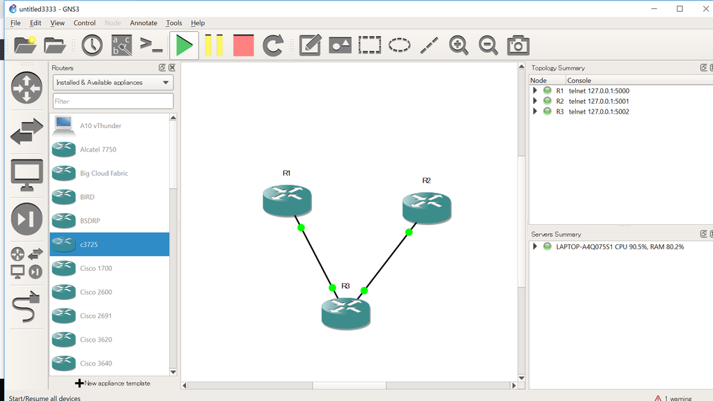Expand LAPTOP-A4Q075S1 server entry
This screenshot has height=401, width=713.
coord(535,246)
